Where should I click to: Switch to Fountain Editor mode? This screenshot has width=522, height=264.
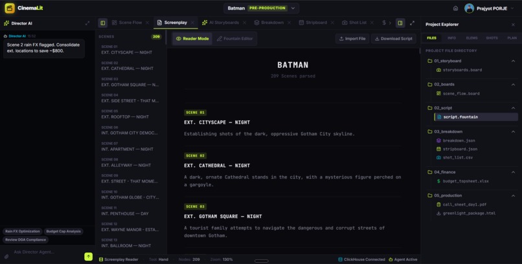234,39
